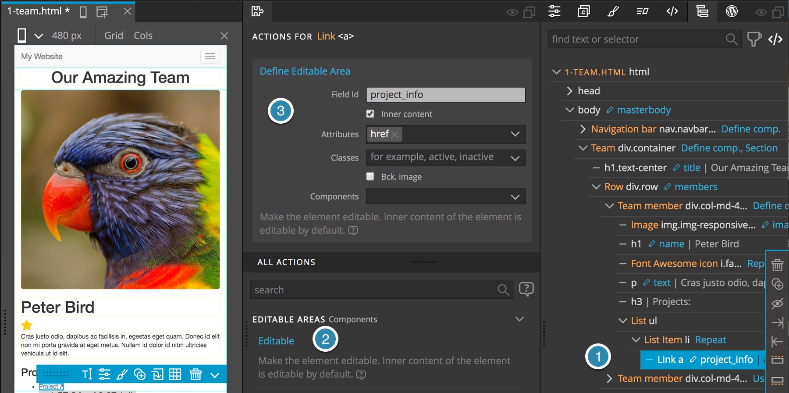Open the CSS class stylesheet panel icon
The width and height of the screenshot is (789, 393).
(x=583, y=11)
